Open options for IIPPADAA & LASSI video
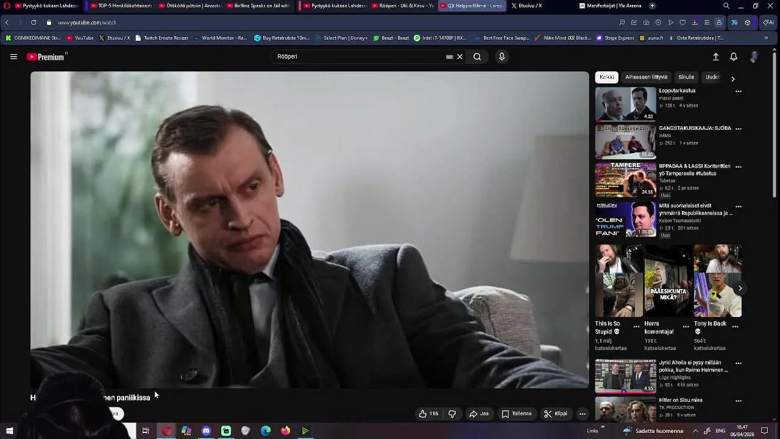Viewport: 780px width, 439px height. click(738, 167)
